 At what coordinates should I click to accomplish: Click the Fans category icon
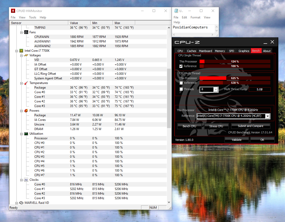point(26,32)
